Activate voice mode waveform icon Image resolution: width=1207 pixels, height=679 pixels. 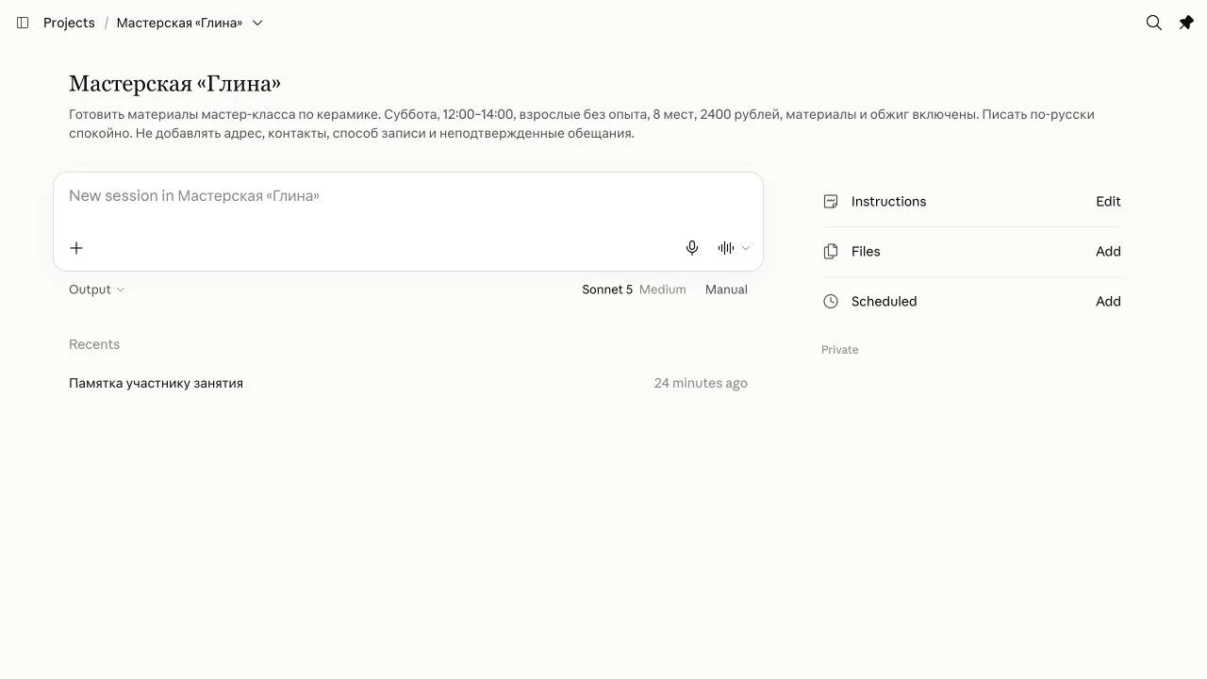pyautogui.click(x=726, y=248)
